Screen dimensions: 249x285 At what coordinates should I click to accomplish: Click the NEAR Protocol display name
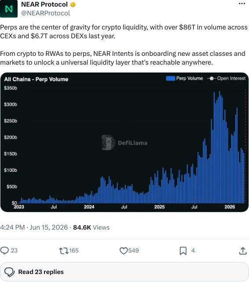pyautogui.click(x=44, y=4)
